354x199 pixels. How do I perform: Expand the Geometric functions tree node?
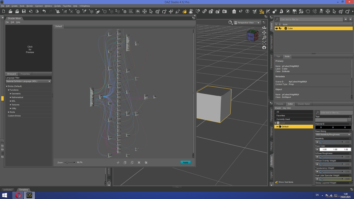(x=11, y=94)
